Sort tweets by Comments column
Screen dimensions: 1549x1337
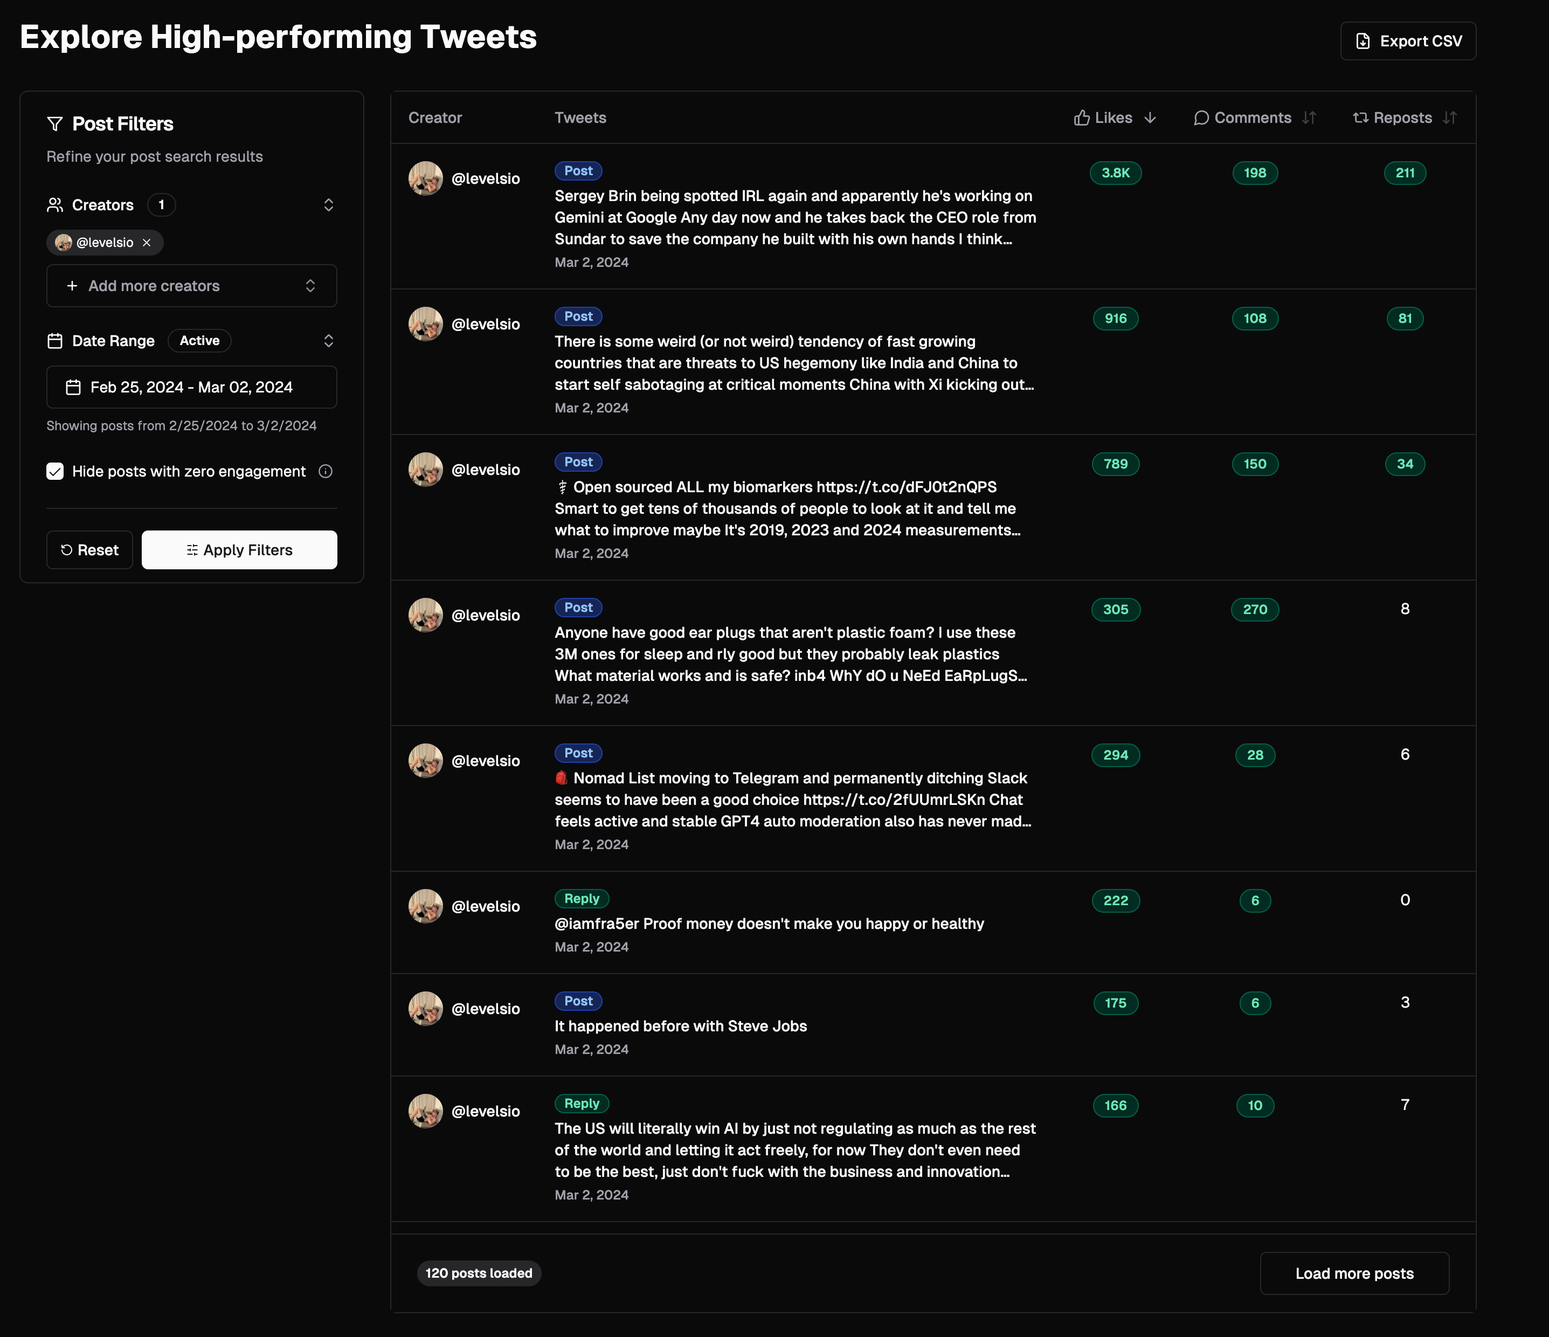[x=1308, y=118]
